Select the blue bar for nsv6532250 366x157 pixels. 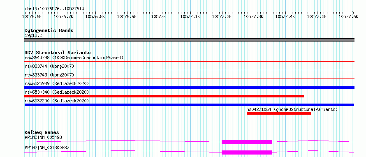189,105
